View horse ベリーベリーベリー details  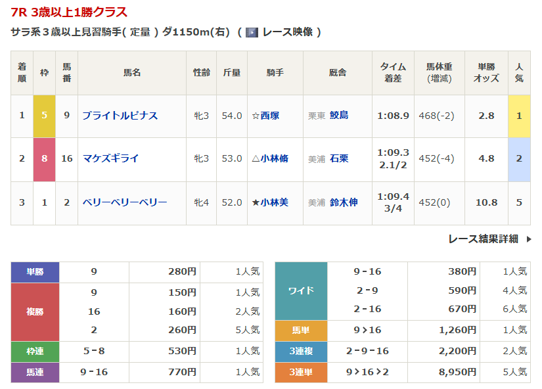(125, 202)
